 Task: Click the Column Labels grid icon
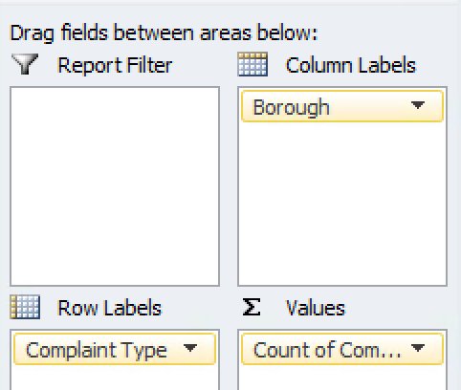pyautogui.click(x=252, y=64)
